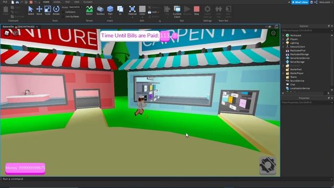Click the Explorer scroll-down arrow

[332, 90]
